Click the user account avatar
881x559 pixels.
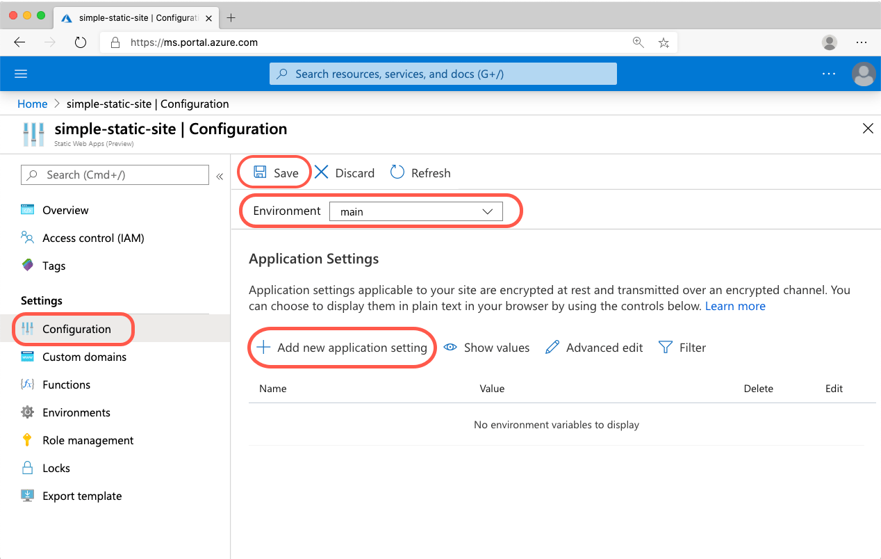pos(864,74)
